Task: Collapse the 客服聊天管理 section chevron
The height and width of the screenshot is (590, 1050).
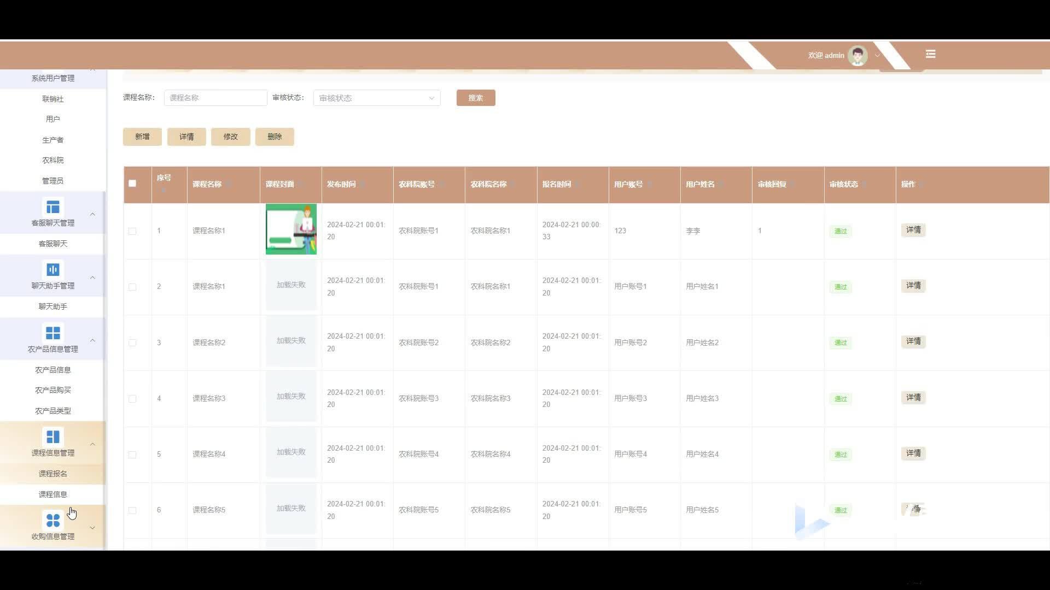Action: [x=92, y=214]
